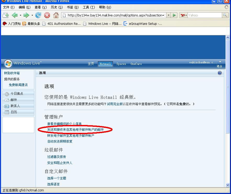231x194 pixels.
Task: Click the 试用完全版 link
Action: click(115, 104)
